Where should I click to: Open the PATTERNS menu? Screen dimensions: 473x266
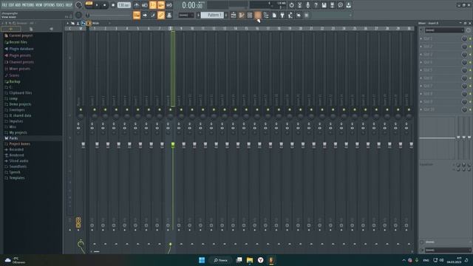click(28, 5)
